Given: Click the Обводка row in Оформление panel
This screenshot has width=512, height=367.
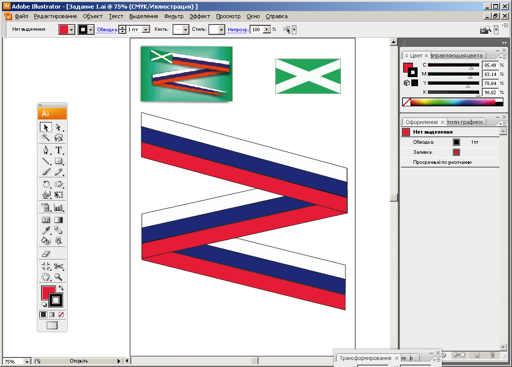Looking at the screenshot, I should (x=450, y=142).
